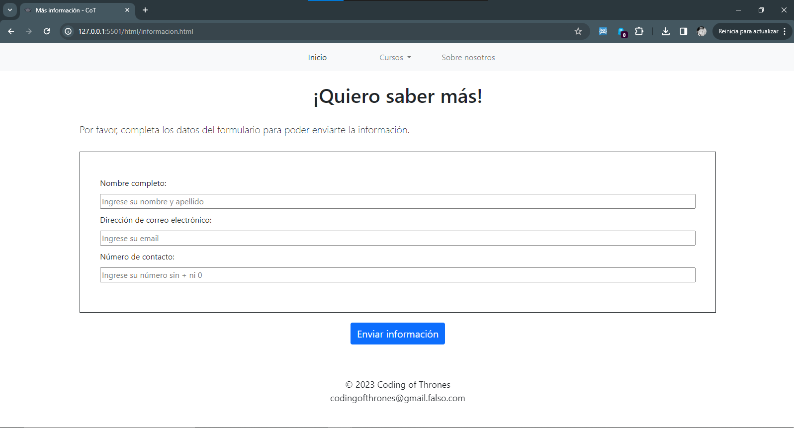Click the 'Por favor, completa los datos' paragraph
The height and width of the screenshot is (428, 794).
pos(245,130)
